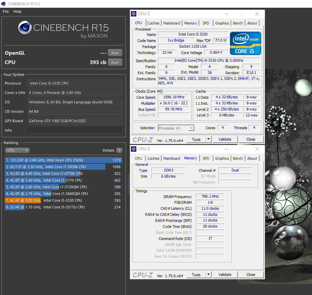This screenshot has width=312, height=295.
Task: Select the Intel Core i7-3840QM ranking row
Action: [63, 194]
